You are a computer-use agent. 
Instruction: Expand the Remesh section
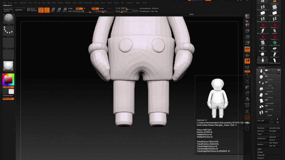coord(261,155)
